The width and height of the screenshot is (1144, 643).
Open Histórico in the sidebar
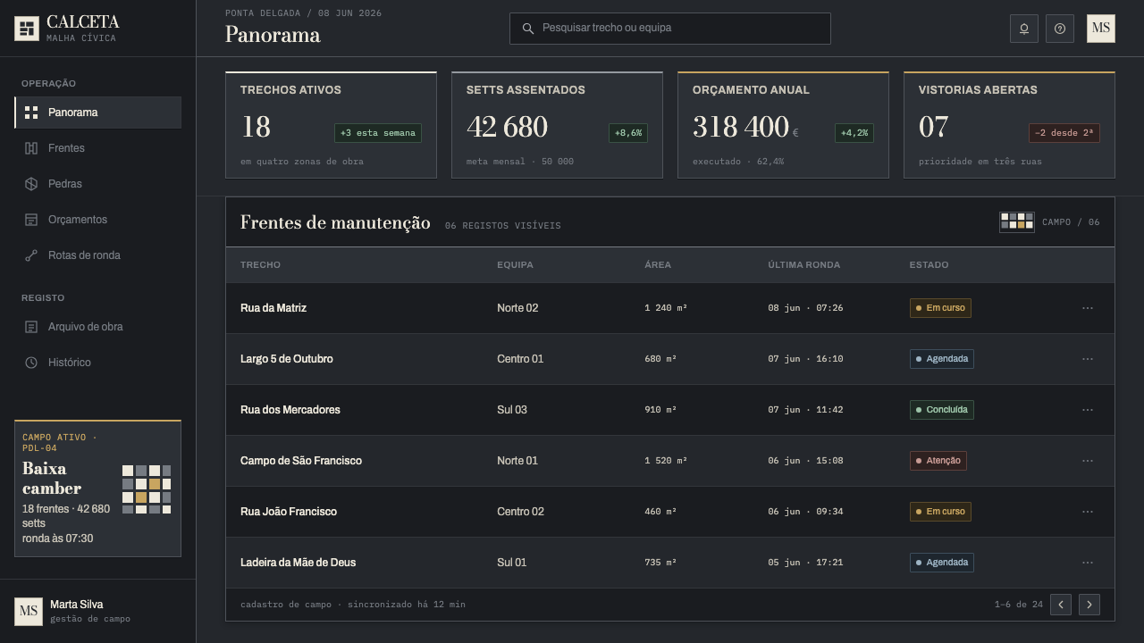pos(98,363)
